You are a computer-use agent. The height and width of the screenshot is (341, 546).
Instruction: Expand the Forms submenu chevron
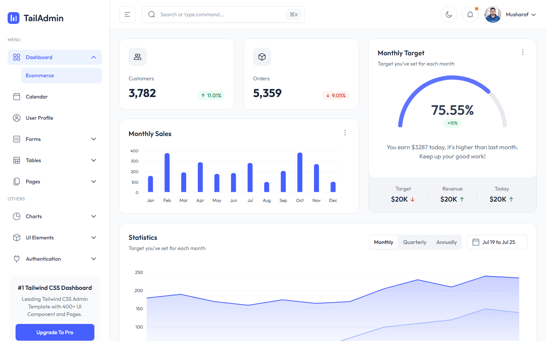[94, 139]
